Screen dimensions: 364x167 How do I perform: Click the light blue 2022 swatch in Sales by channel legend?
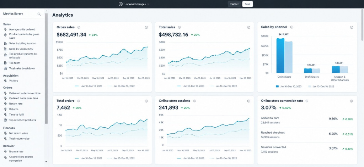pyautogui.click(x=310, y=86)
